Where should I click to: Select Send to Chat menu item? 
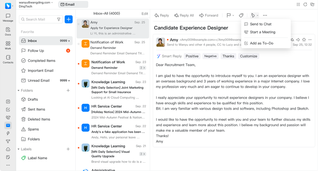tap(266, 24)
